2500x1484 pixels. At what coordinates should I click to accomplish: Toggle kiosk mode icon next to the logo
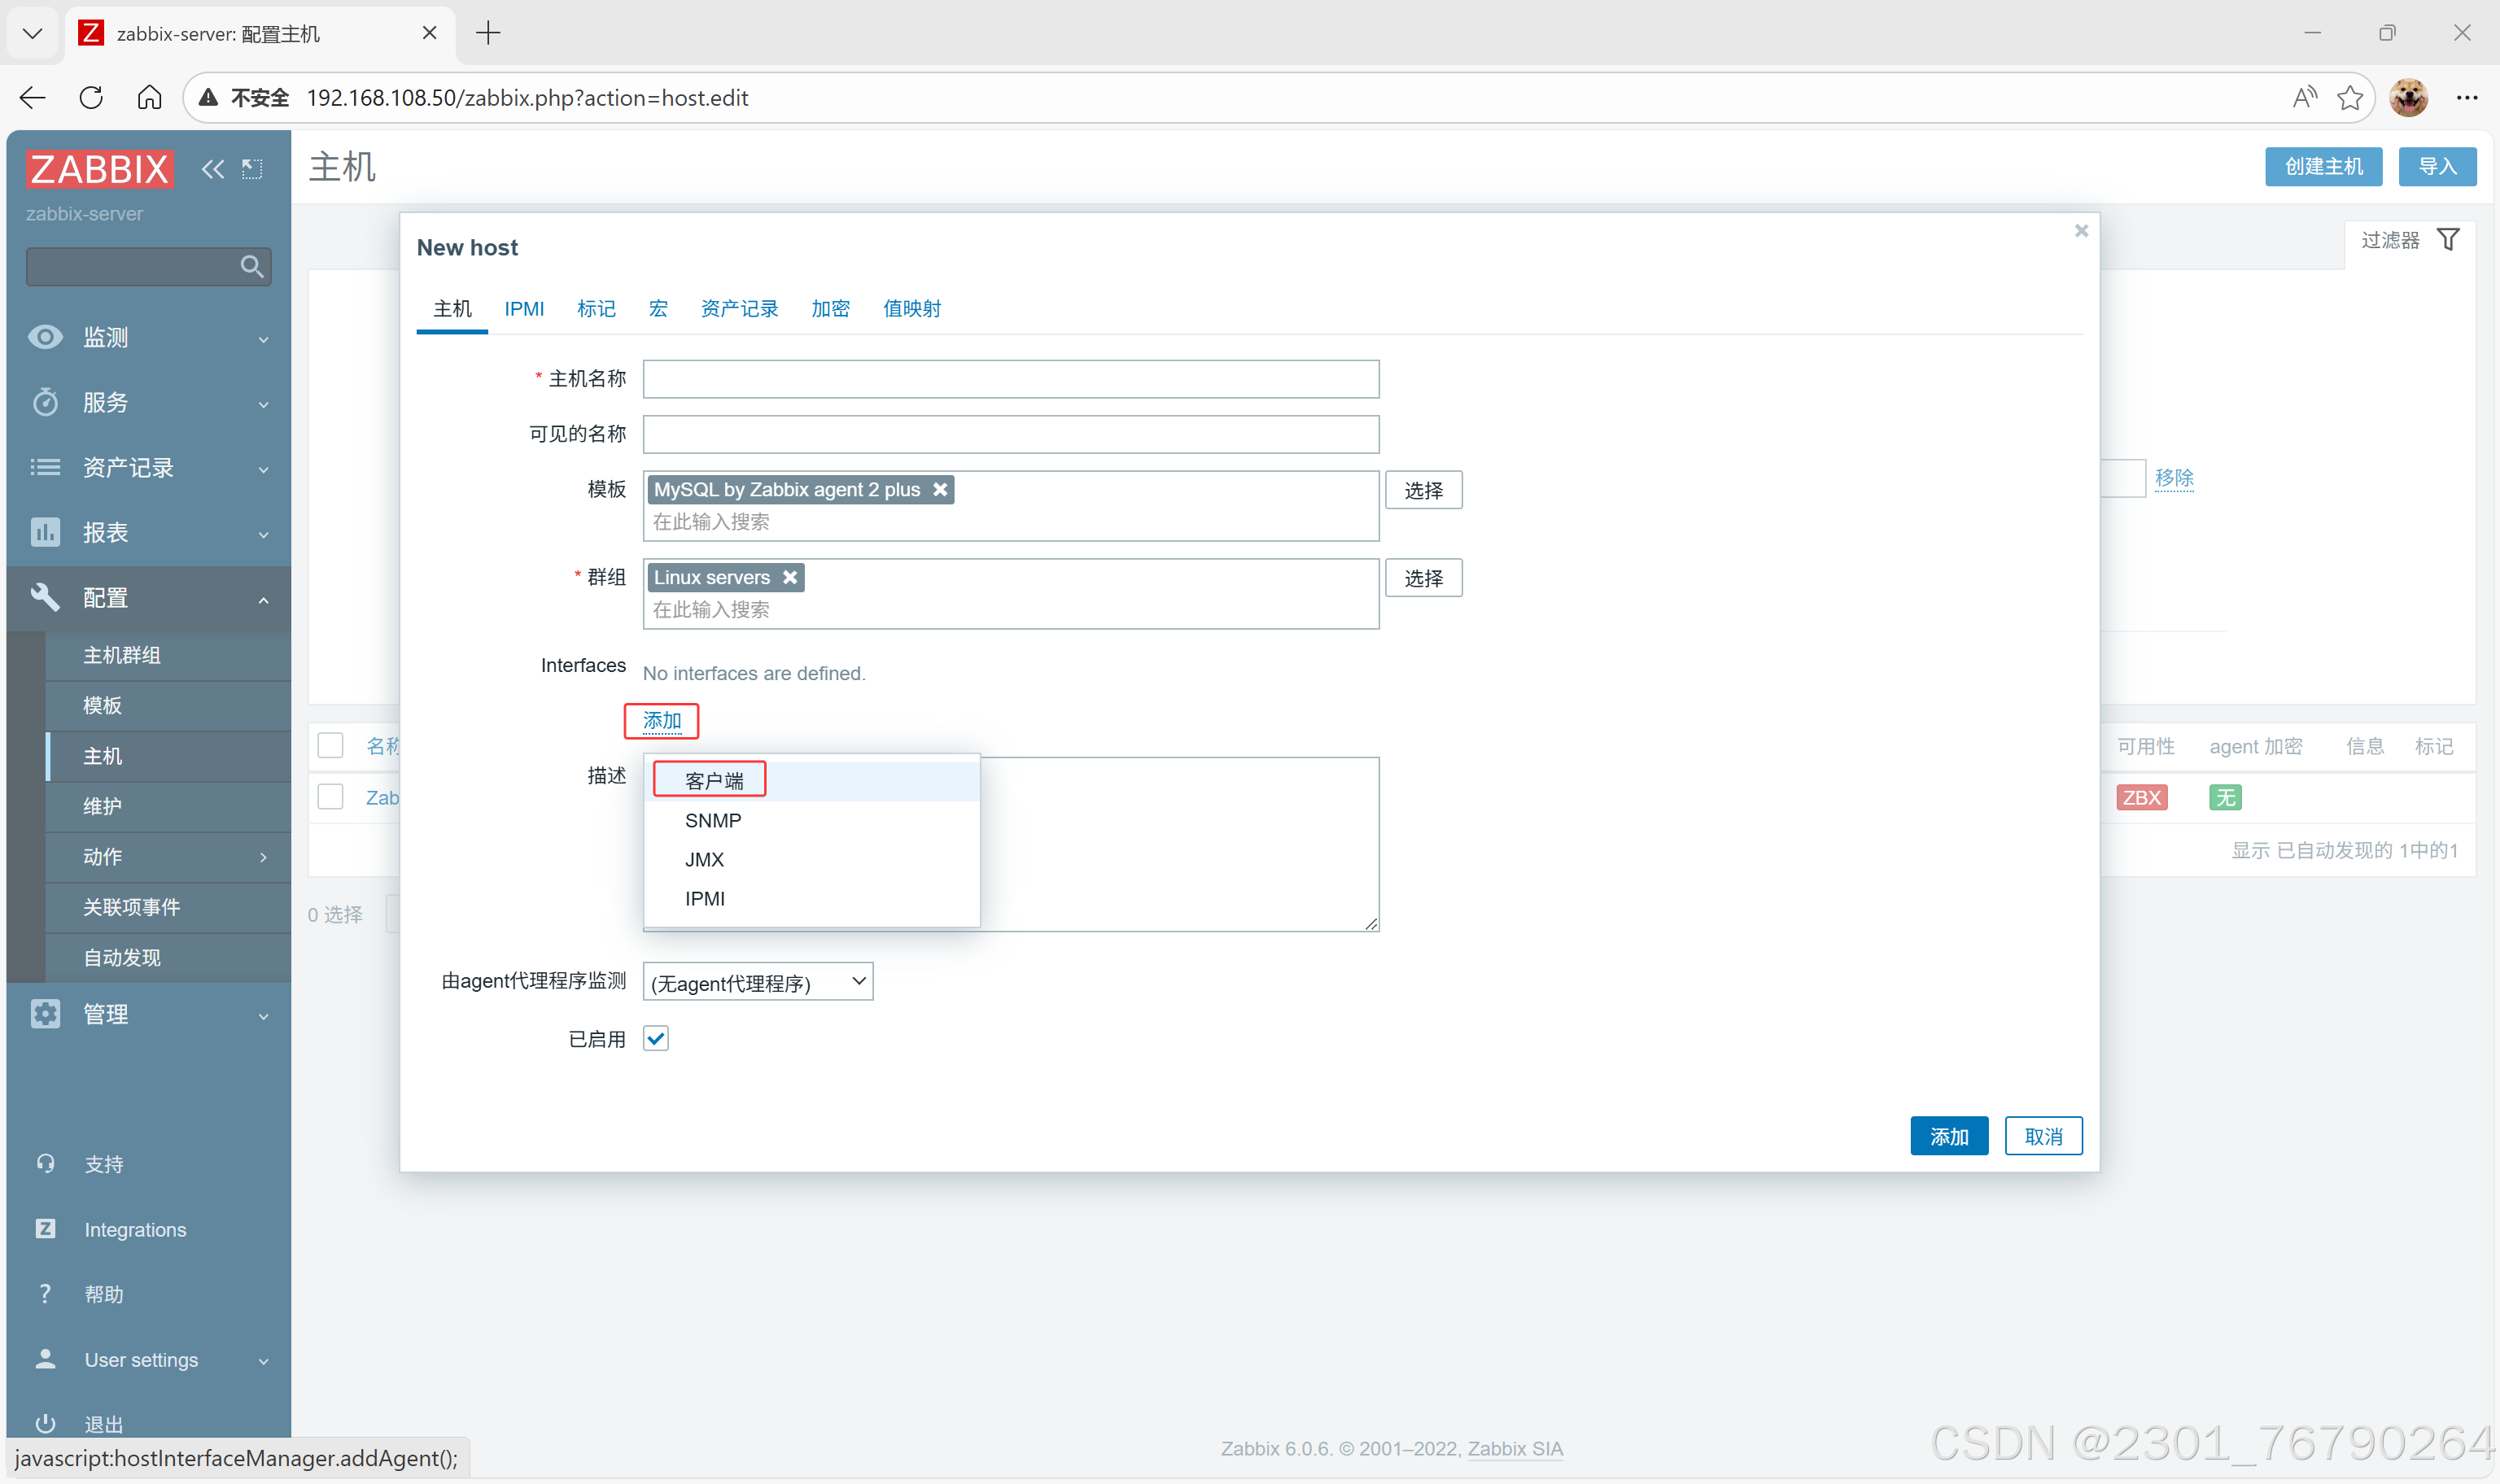(252, 169)
